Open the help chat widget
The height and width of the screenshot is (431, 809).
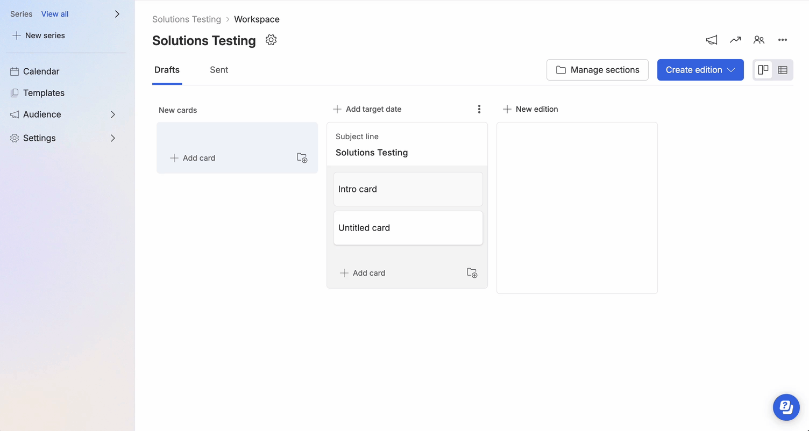click(786, 407)
